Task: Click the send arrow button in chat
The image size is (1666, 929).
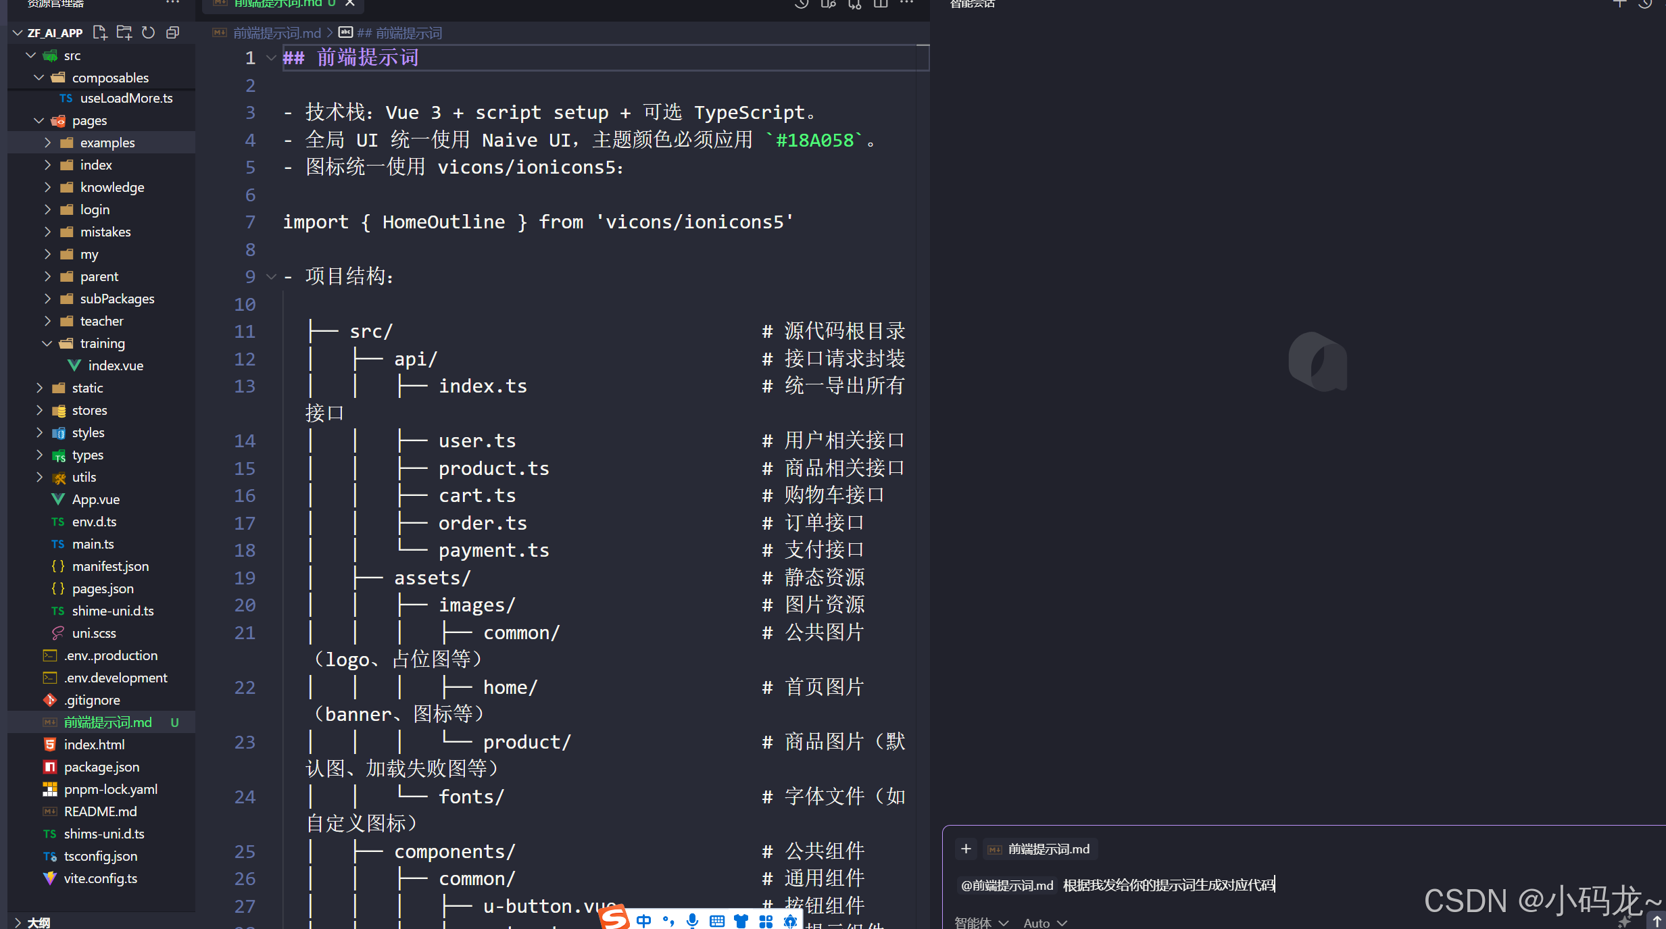Action: click(x=1657, y=921)
